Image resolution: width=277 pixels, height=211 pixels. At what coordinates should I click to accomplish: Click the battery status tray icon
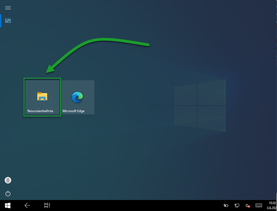pos(225,205)
